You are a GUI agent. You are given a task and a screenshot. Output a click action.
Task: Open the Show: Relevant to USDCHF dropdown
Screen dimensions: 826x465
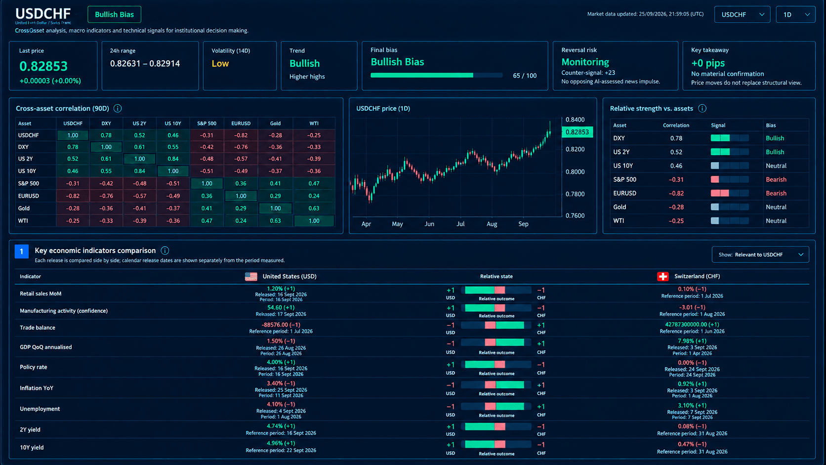pyautogui.click(x=760, y=254)
